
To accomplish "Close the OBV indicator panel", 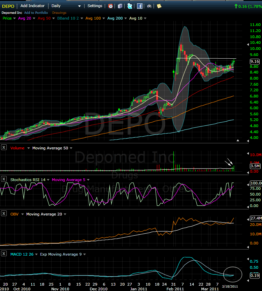I will pyautogui.click(x=4, y=213).
